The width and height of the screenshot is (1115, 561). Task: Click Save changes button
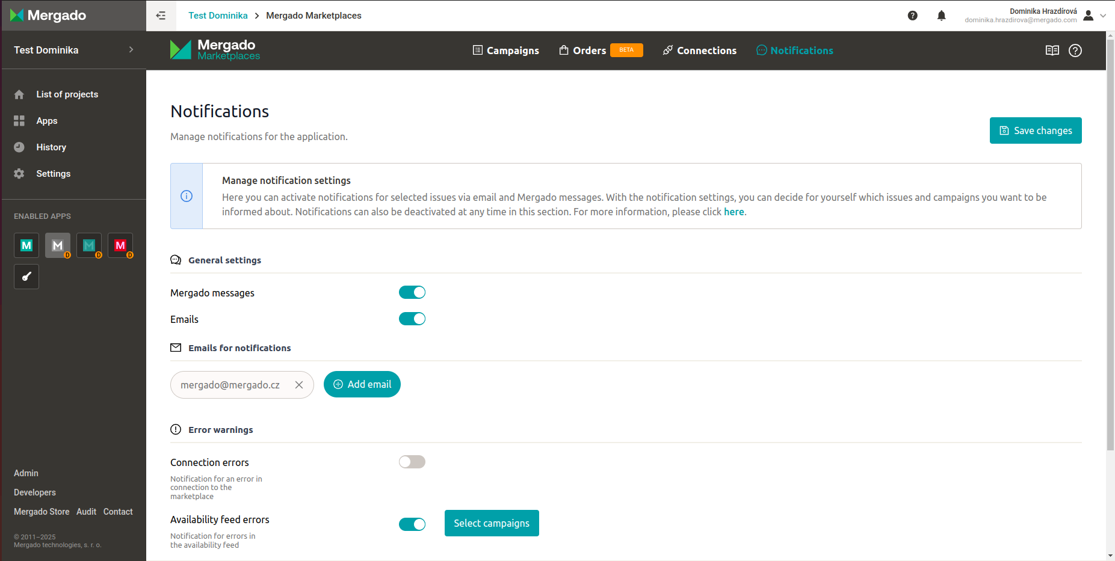[x=1036, y=130]
